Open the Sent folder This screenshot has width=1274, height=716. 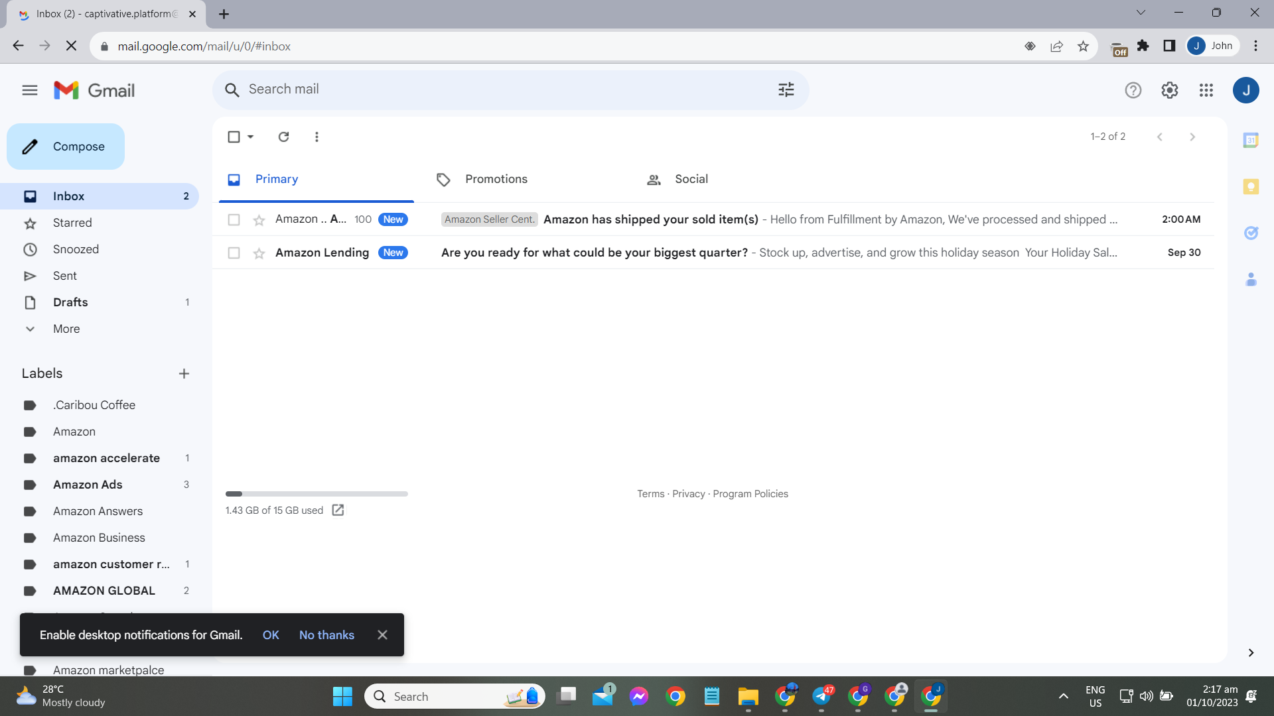tap(100, 276)
